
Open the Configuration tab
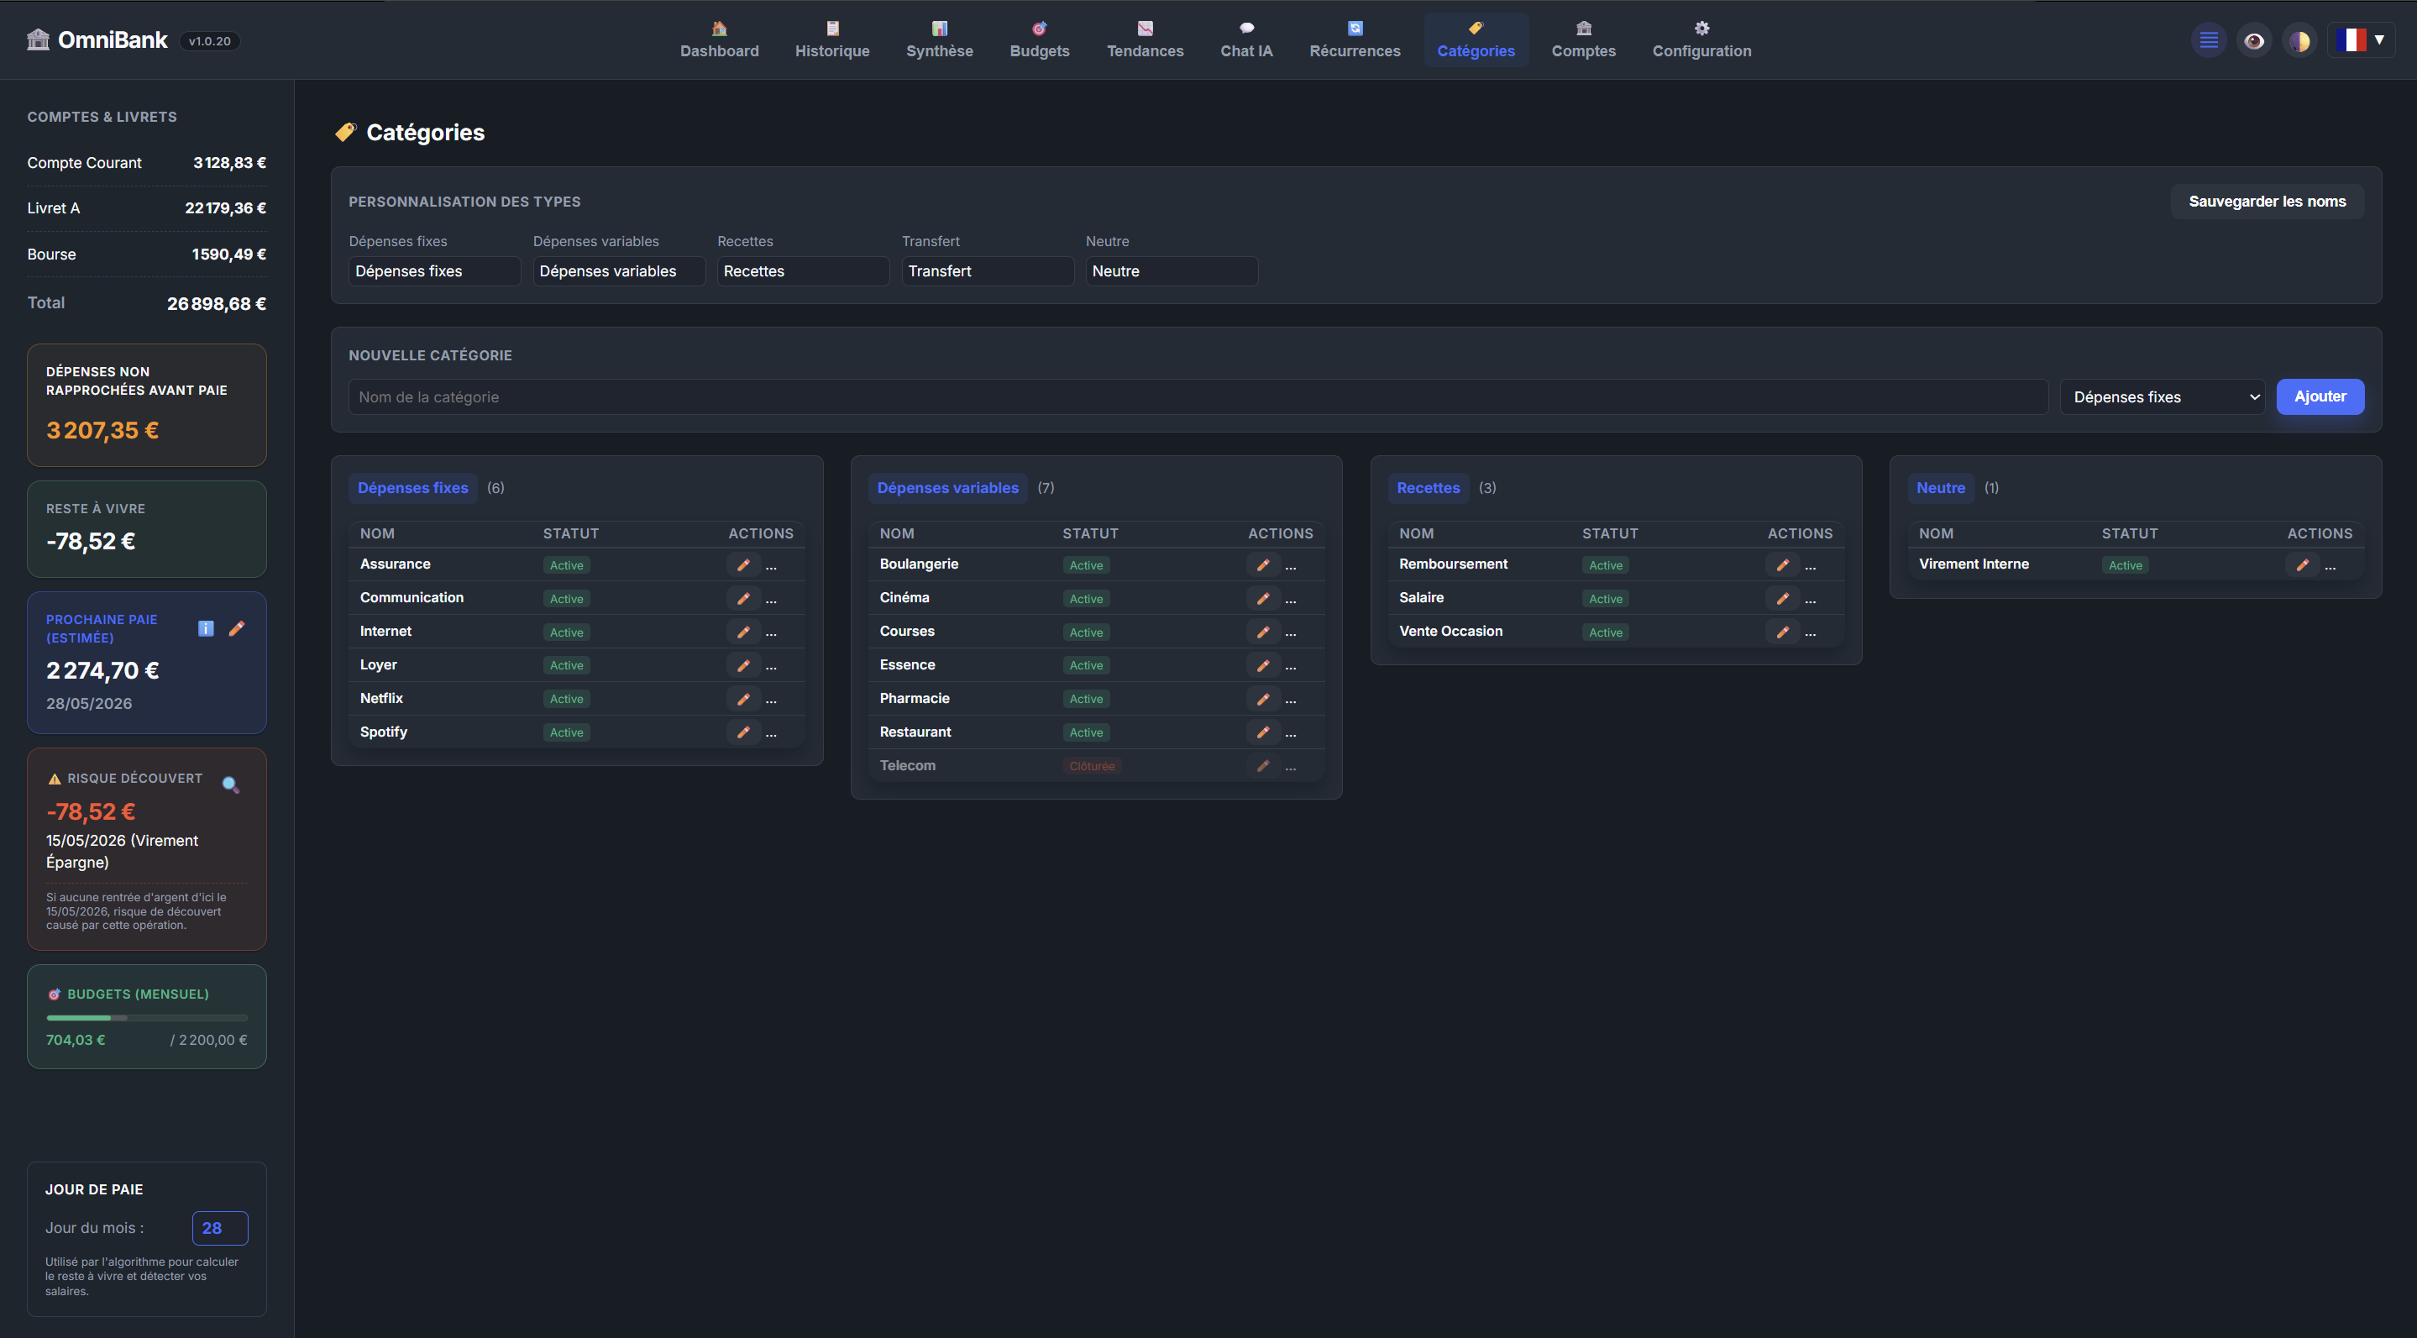[x=1702, y=40]
